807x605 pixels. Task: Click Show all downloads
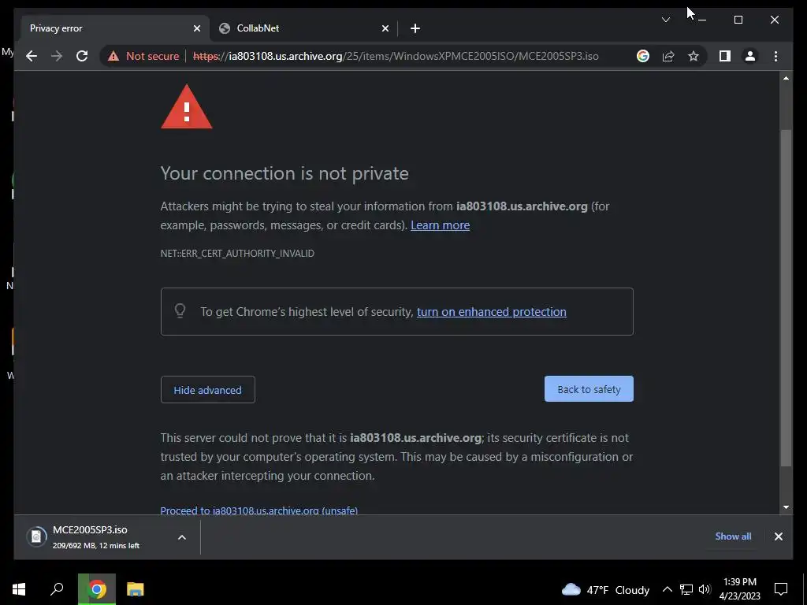tap(733, 536)
